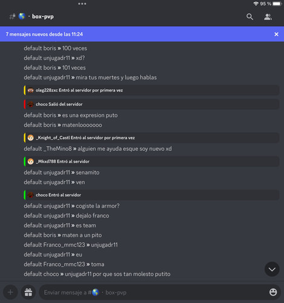Tap the globe emoji in channel header

(22, 16)
